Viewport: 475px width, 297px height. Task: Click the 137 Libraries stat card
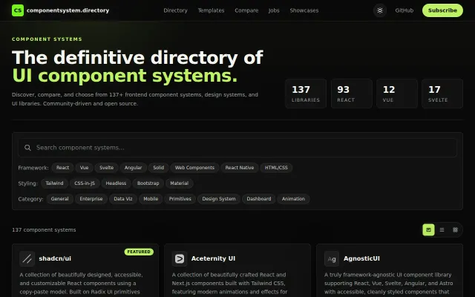(306, 94)
